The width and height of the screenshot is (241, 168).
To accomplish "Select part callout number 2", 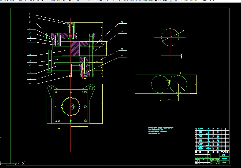I will [x=30, y=17].
